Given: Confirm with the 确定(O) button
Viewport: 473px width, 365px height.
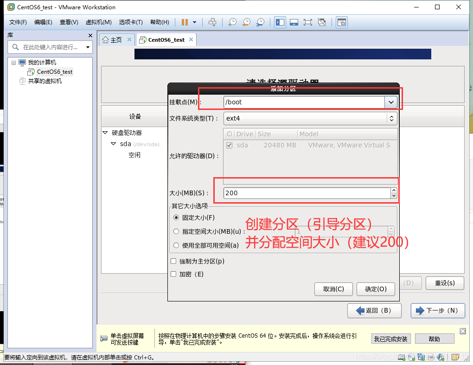Looking at the screenshot, I should [376, 289].
